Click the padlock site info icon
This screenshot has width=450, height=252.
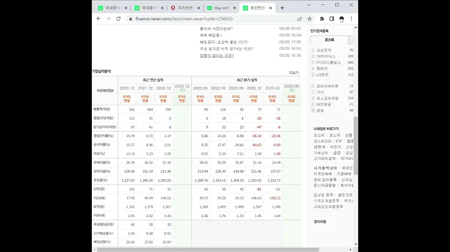(x=131, y=19)
